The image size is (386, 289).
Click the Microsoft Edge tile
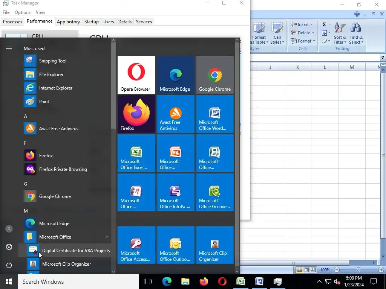tap(176, 75)
